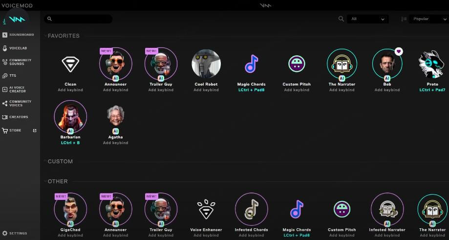The height and width of the screenshot is (240, 449).
Task: Select the Infected Chords voice
Action: tap(251, 209)
